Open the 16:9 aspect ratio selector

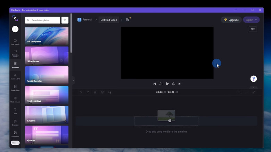pos(253,29)
